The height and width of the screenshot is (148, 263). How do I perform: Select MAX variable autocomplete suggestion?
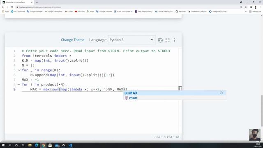tap(175, 93)
